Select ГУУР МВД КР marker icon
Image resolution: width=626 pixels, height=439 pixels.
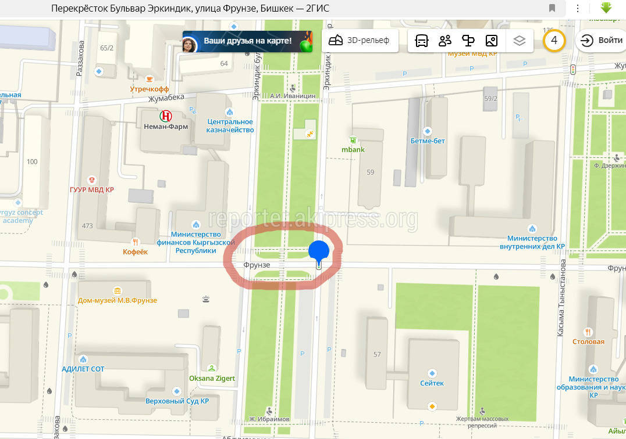(92, 179)
